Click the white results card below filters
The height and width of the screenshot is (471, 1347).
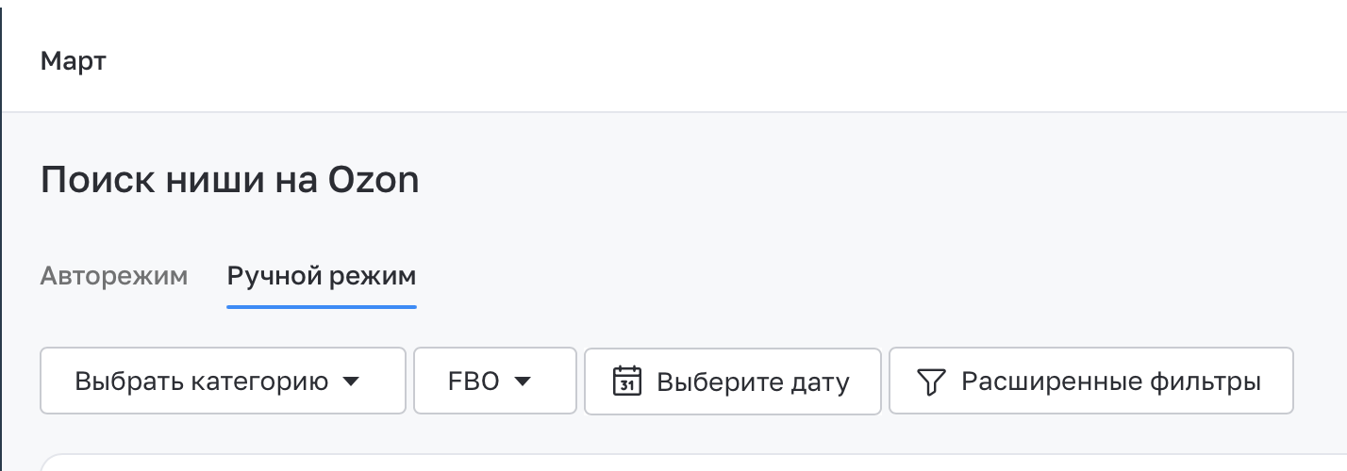tap(693, 463)
